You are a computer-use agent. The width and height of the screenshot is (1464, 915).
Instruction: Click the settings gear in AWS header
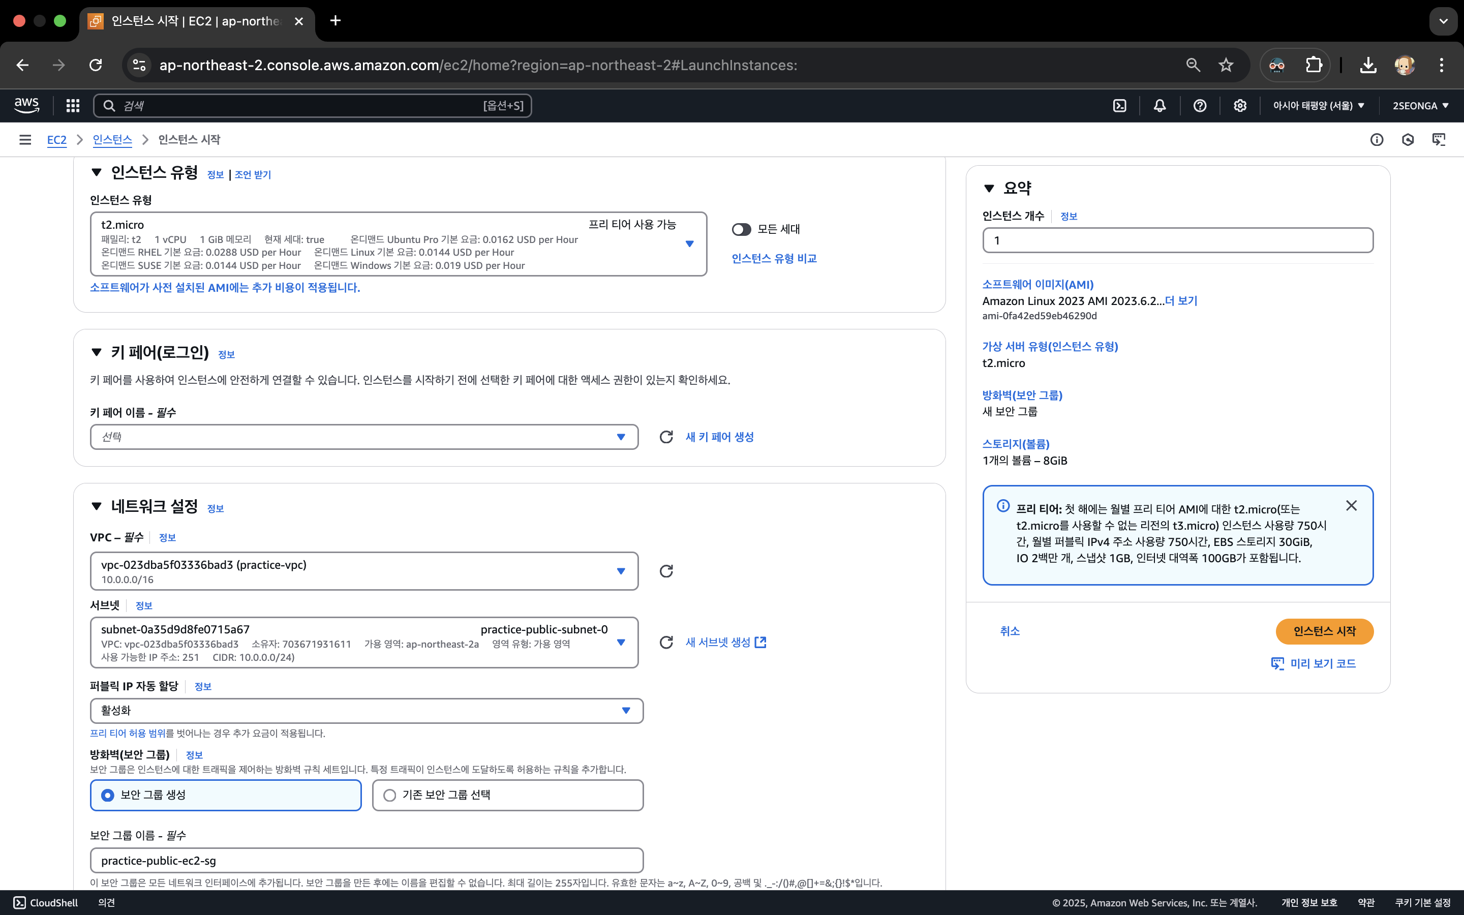(x=1239, y=106)
